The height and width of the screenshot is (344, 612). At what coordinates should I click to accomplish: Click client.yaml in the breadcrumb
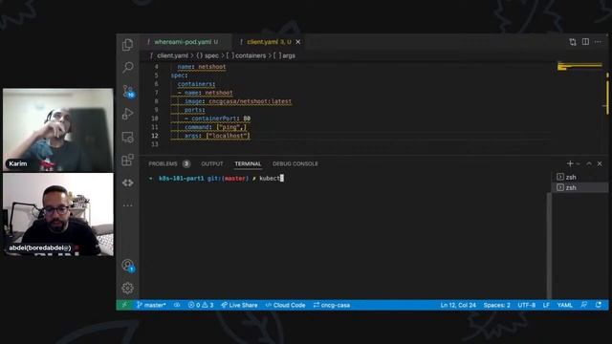pos(172,55)
